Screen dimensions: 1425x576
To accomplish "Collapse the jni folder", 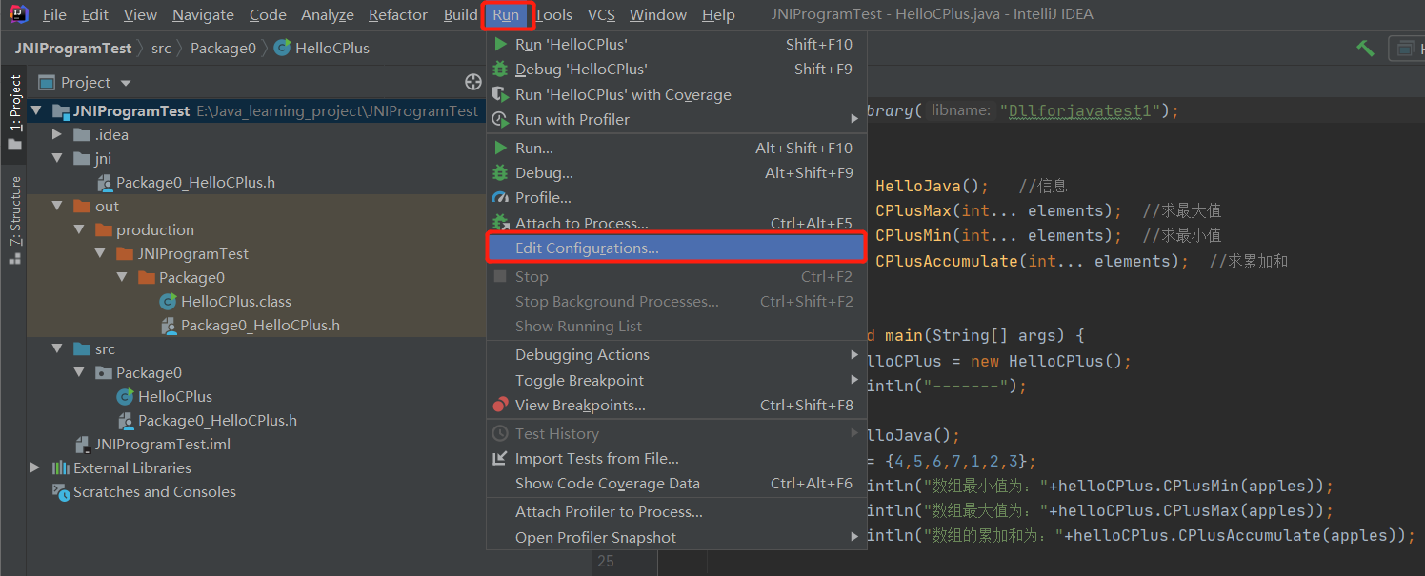I will (x=57, y=158).
